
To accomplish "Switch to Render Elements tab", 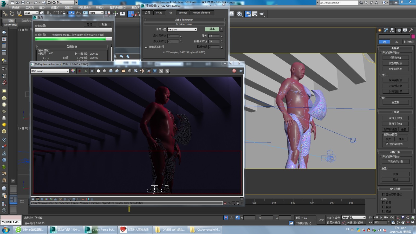I will point(201,12).
